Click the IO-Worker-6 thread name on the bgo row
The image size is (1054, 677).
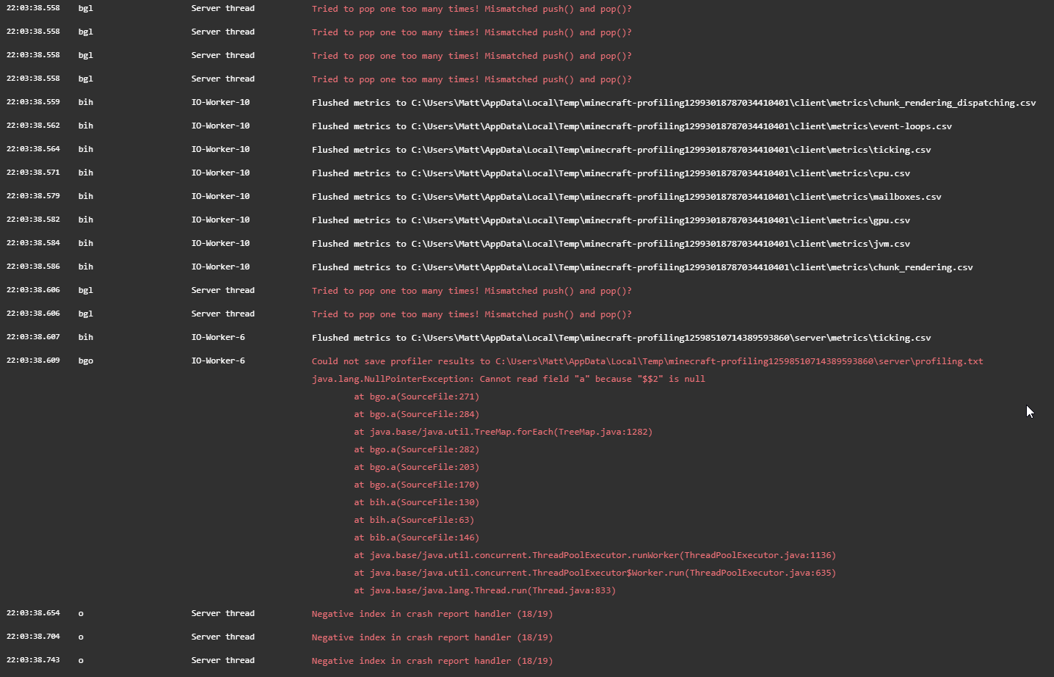point(218,361)
